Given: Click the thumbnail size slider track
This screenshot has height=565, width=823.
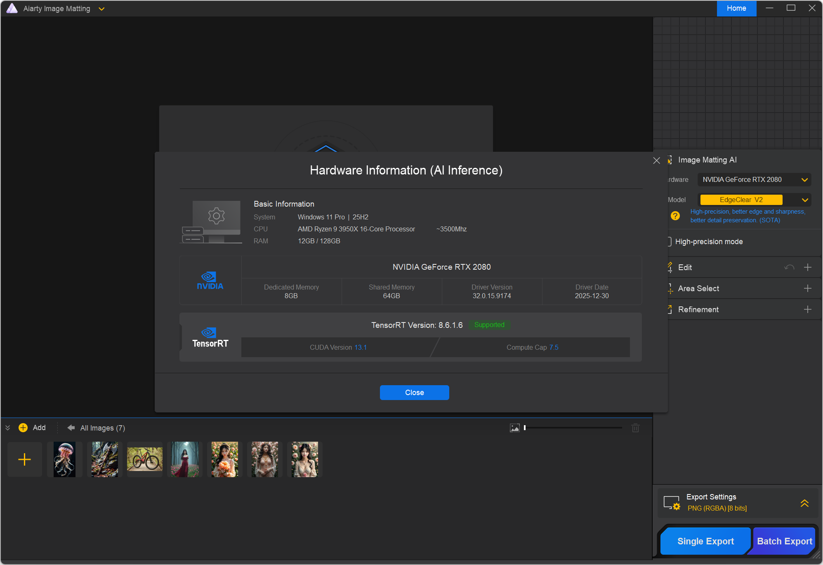Looking at the screenshot, I should 573,428.
